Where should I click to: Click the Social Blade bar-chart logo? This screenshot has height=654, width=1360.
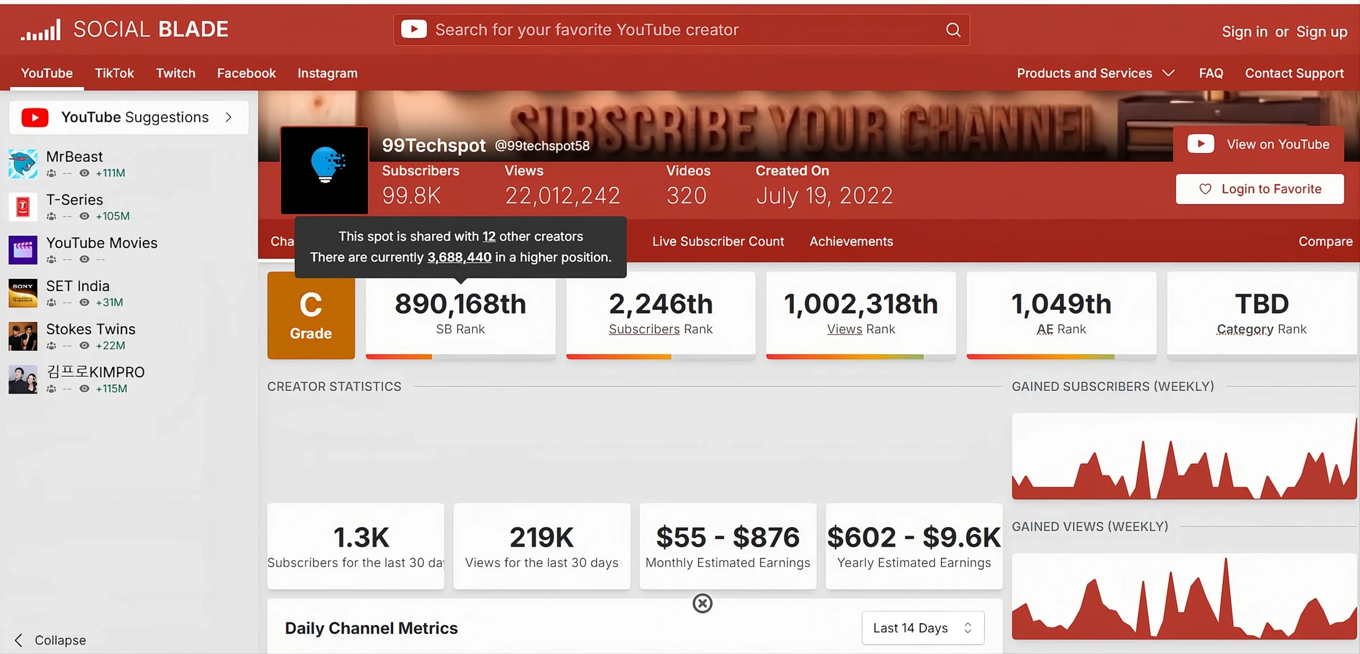click(x=40, y=30)
